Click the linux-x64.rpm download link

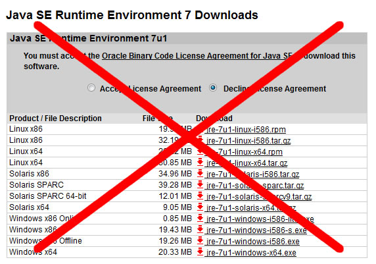[x=245, y=152]
